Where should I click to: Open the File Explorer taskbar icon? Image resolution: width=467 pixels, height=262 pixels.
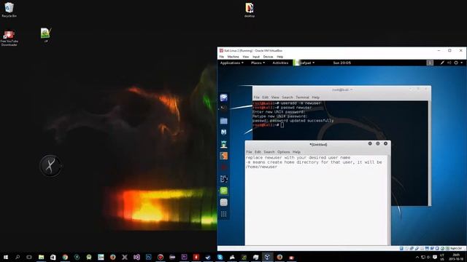click(x=41, y=257)
